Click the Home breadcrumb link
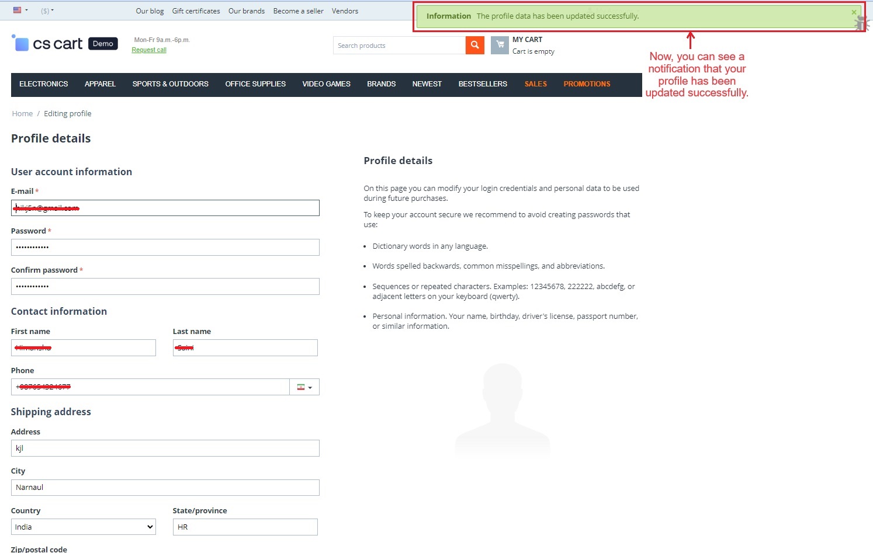 click(22, 114)
